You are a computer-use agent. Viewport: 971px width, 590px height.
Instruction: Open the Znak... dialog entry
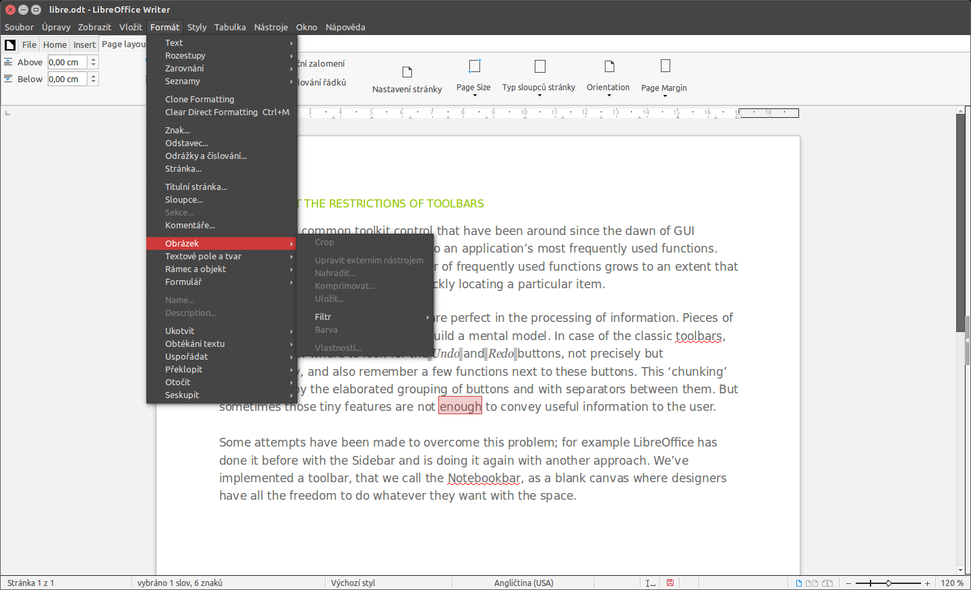click(x=222, y=131)
